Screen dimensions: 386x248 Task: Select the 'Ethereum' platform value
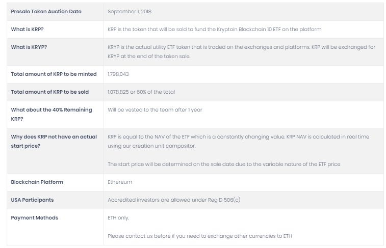tap(120, 182)
